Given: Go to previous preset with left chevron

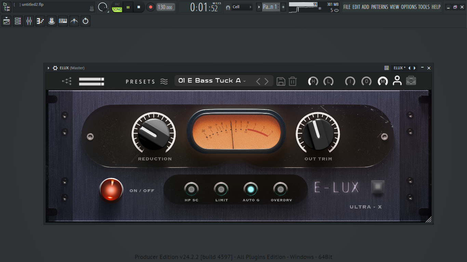Looking at the screenshot, I should (x=258, y=81).
